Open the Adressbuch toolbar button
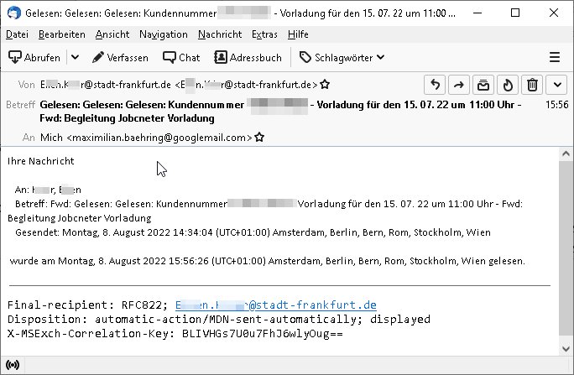 [248, 57]
